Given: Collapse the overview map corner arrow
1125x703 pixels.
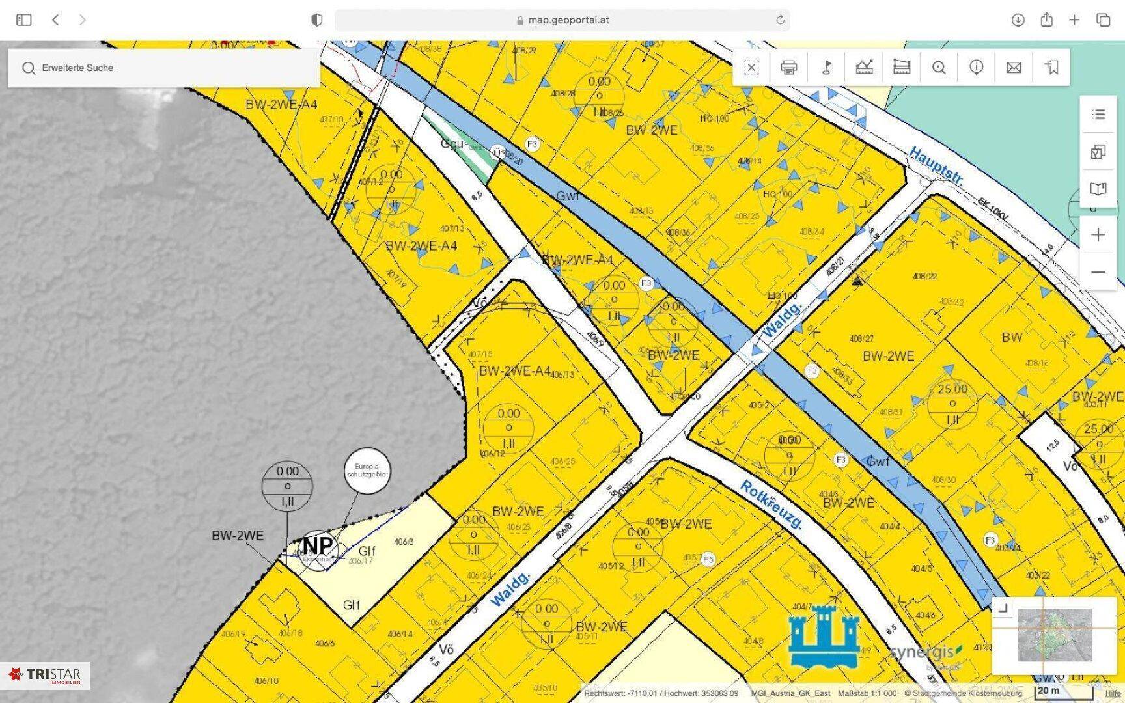Looking at the screenshot, I should 1003,608.
